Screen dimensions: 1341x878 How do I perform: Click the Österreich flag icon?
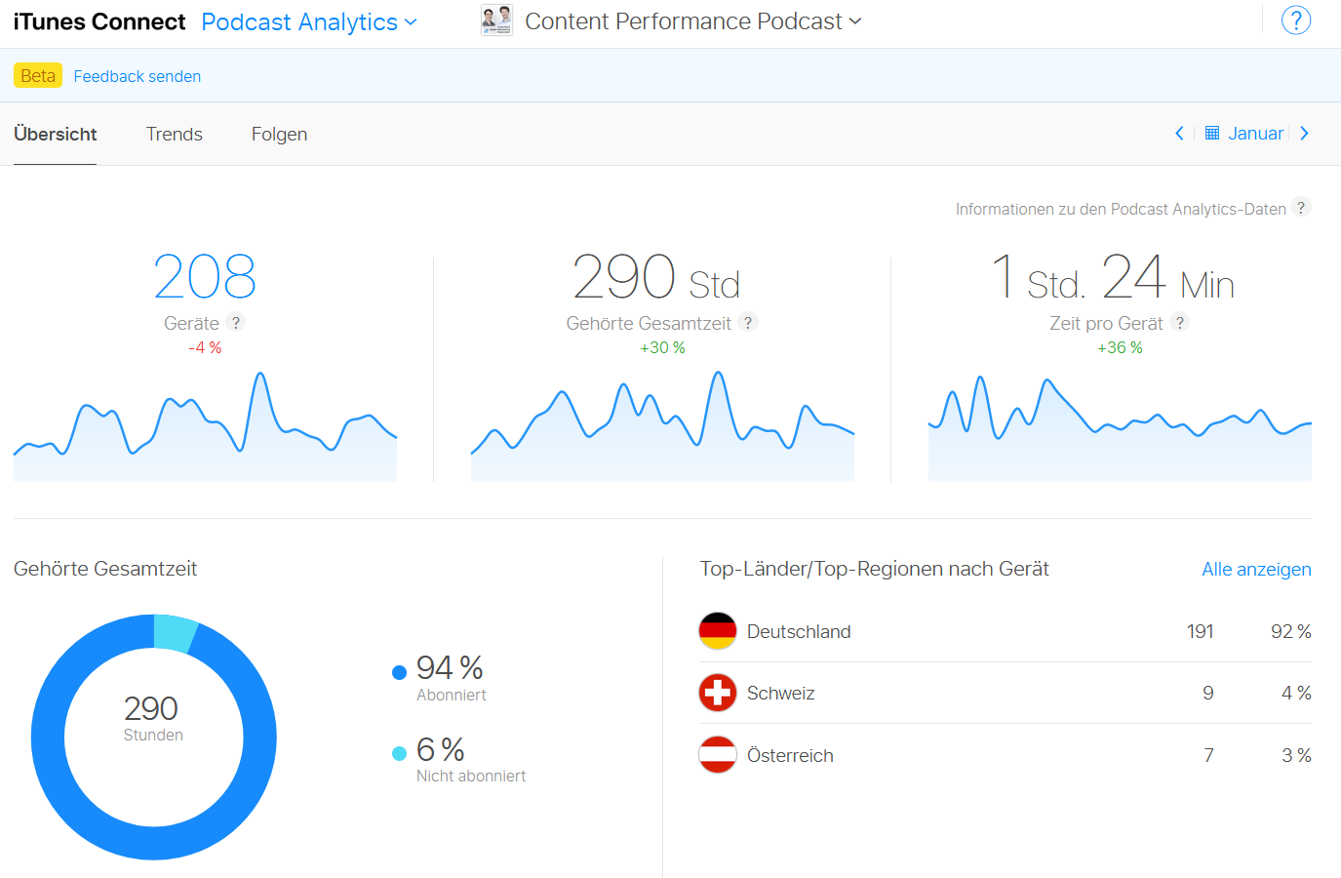718,754
